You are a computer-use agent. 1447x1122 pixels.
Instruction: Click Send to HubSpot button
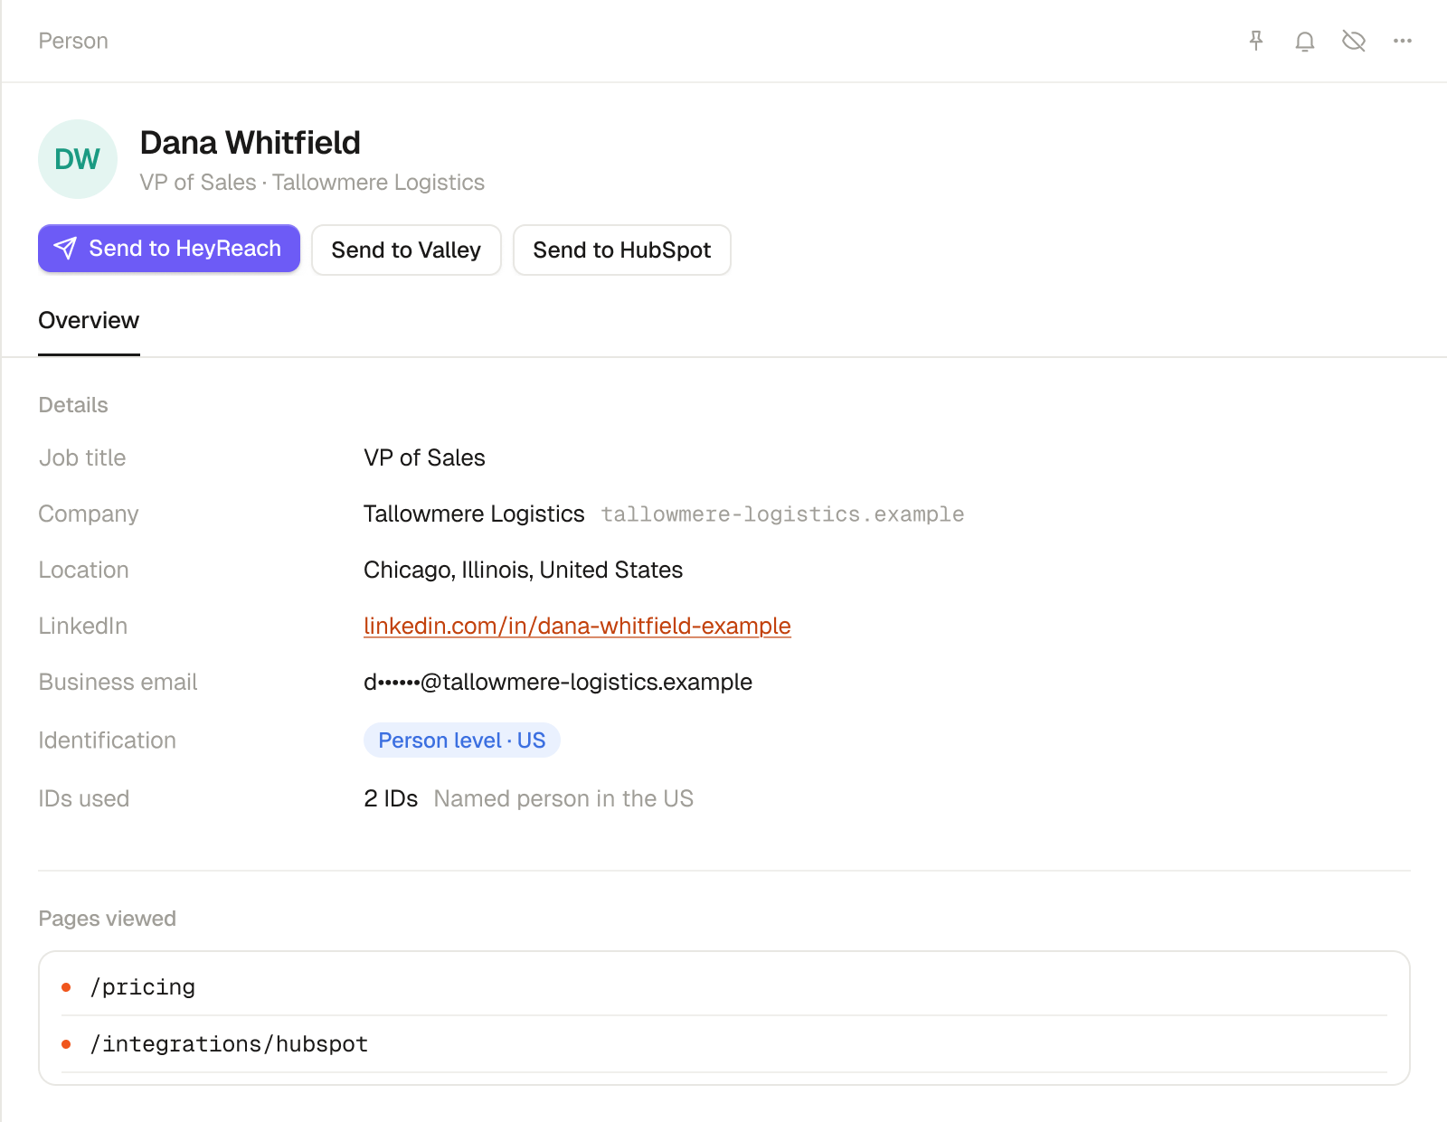pos(622,250)
